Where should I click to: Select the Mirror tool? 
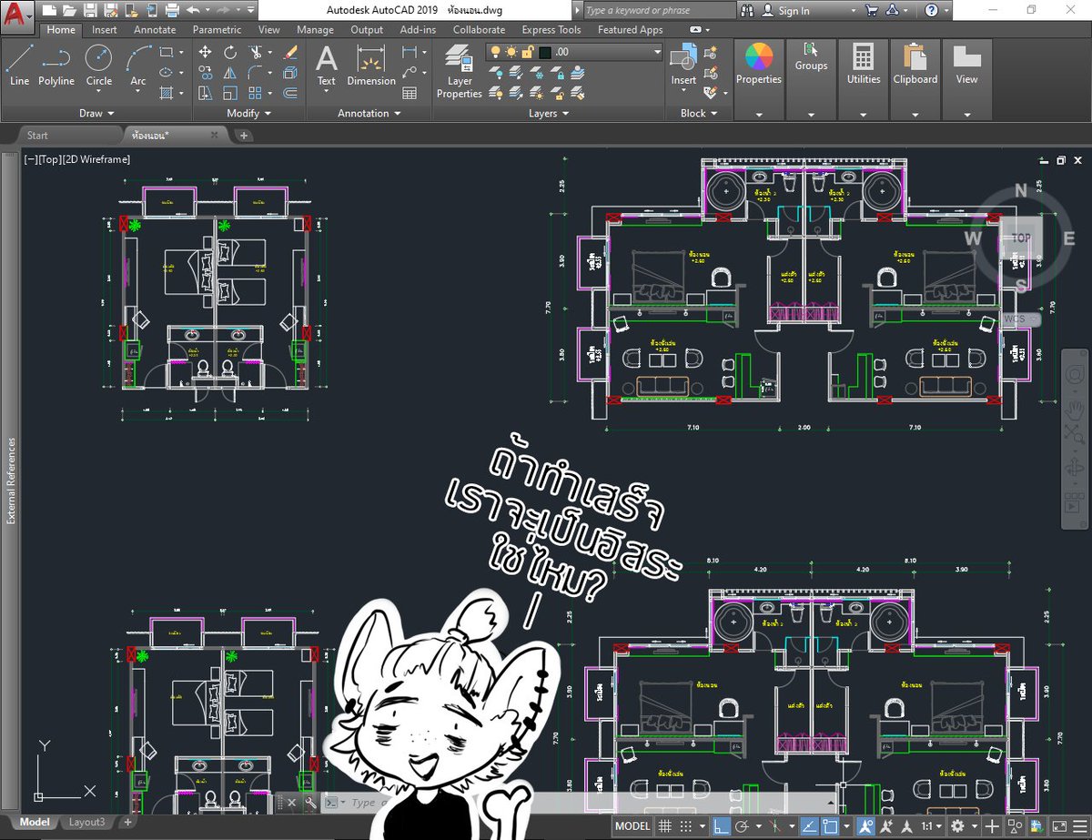[x=230, y=73]
